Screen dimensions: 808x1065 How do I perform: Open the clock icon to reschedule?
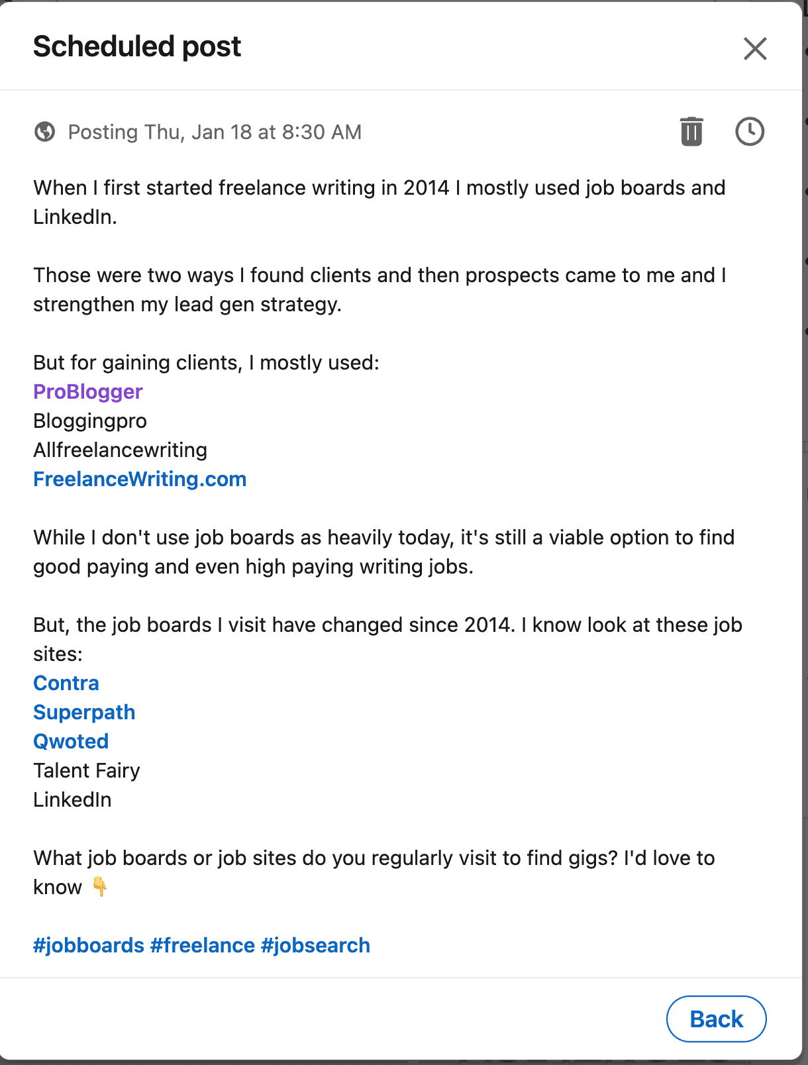pos(749,131)
